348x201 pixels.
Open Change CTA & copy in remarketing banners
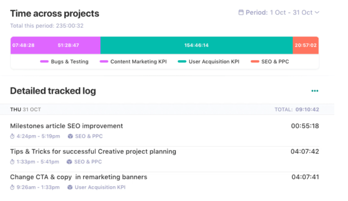tap(79, 177)
